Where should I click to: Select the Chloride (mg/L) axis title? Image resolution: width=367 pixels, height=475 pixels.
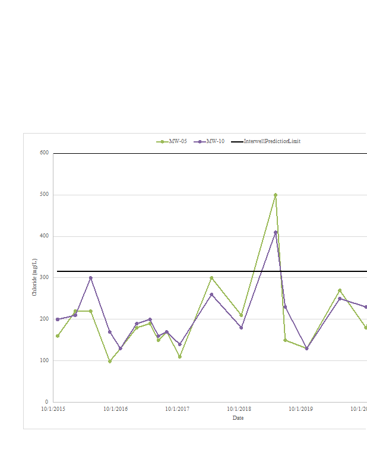34,277
